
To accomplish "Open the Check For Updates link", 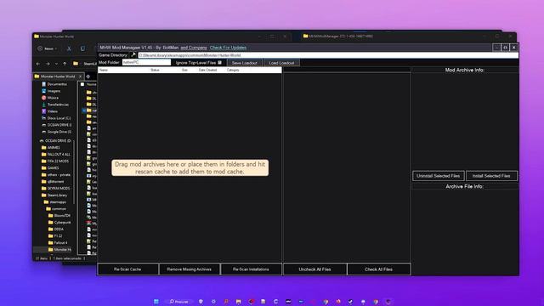I will click(x=228, y=48).
